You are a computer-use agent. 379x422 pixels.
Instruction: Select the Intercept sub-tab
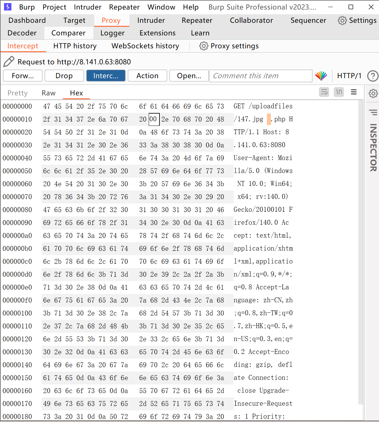click(23, 46)
